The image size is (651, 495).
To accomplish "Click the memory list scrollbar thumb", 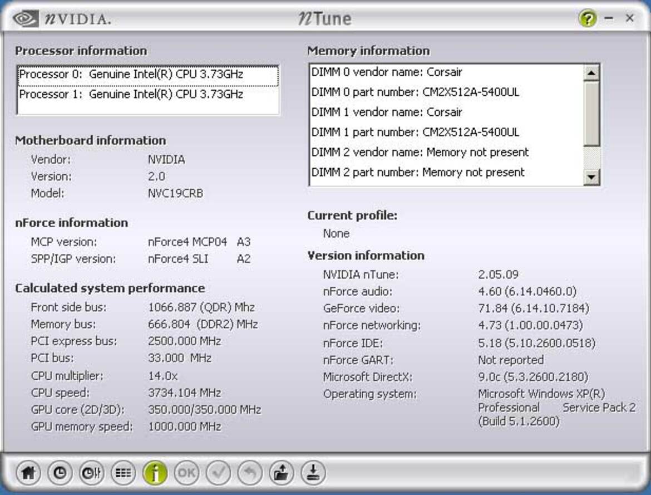I will pyautogui.click(x=591, y=114).
